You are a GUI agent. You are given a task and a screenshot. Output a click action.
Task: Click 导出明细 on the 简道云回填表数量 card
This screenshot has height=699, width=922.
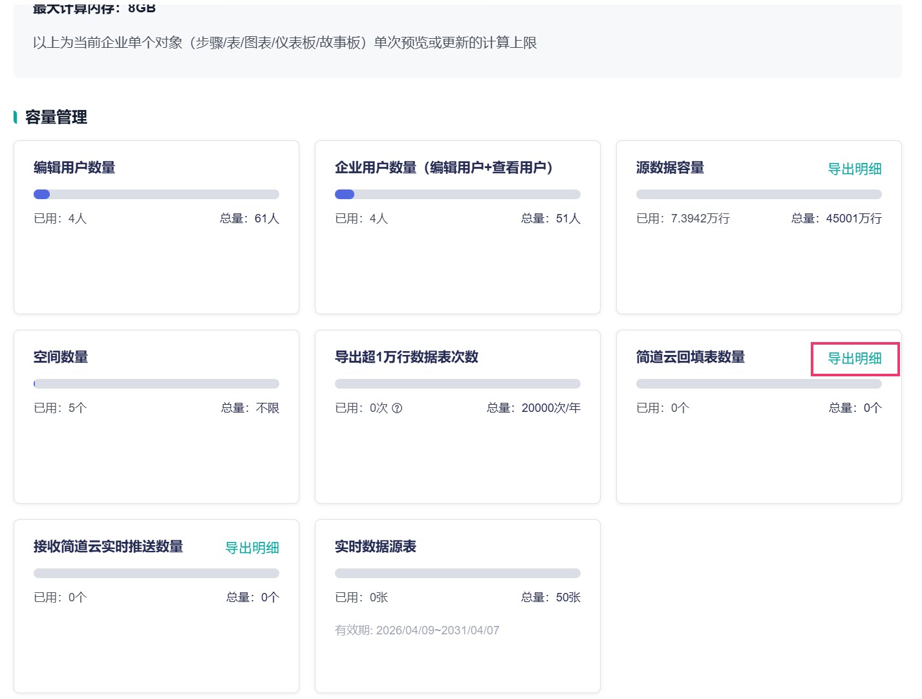tap(855, 358)
